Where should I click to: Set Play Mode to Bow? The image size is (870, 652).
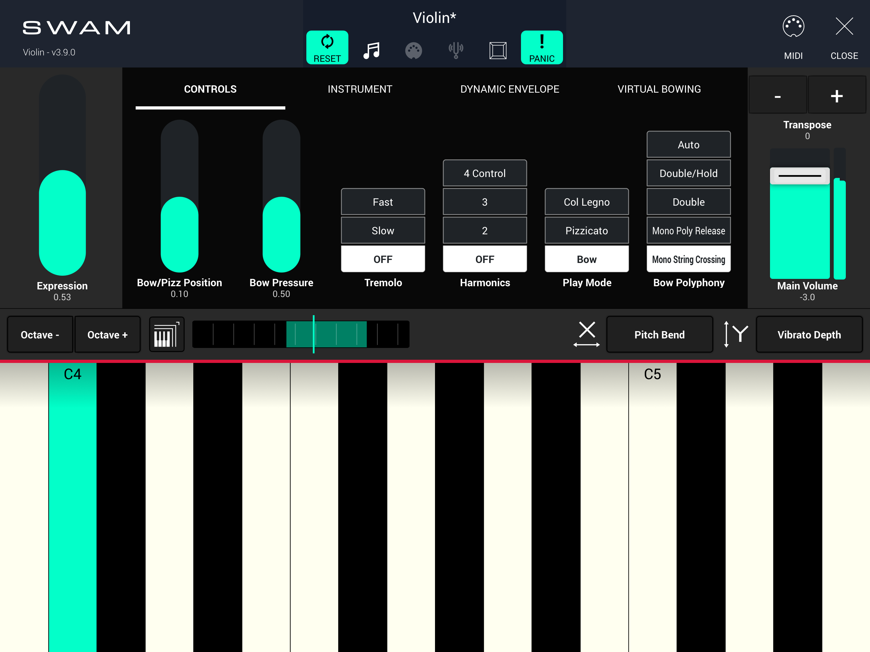click(587, 259)
